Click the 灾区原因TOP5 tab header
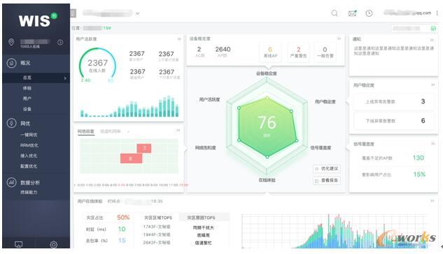This screenshot has height=254, width=443. pos(201,218)
